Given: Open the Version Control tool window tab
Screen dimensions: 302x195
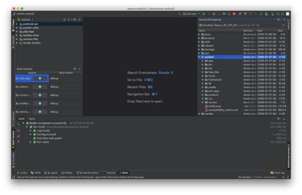Looking at the screenshot, I should (88, 173).
